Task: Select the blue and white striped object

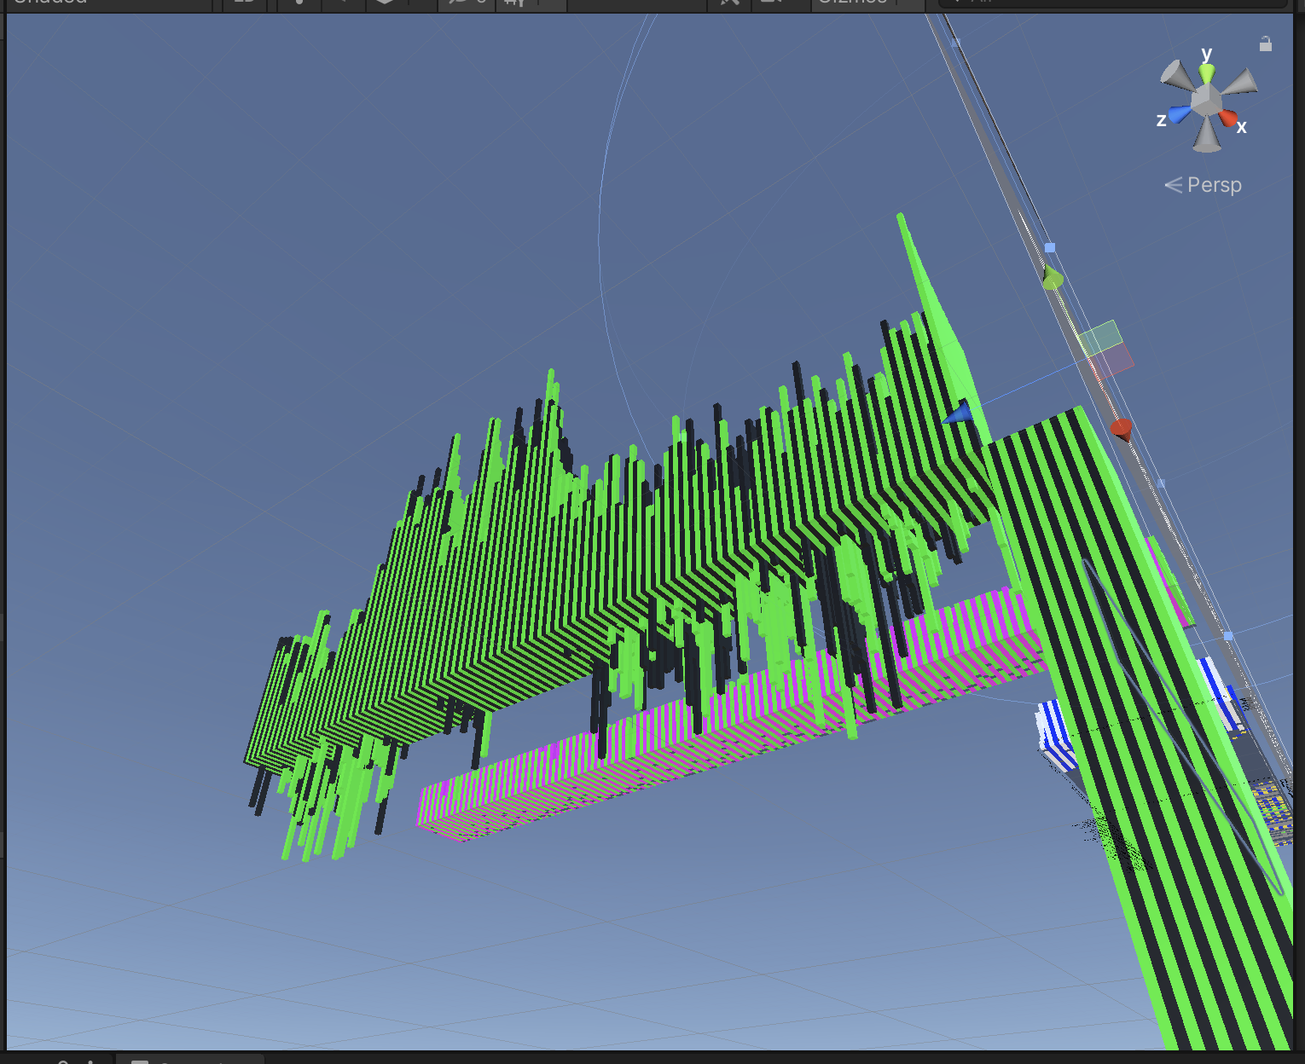Action: coord(1054,733)
